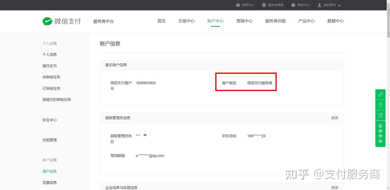Click the green download icon in right sidebar
The height and width of the screenshot is (190, 390).
coord(380,105)
